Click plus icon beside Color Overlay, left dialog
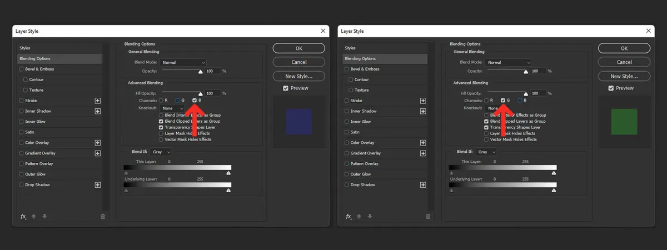The height and width of the screenshot is (250, 667). tap(98, 143)
